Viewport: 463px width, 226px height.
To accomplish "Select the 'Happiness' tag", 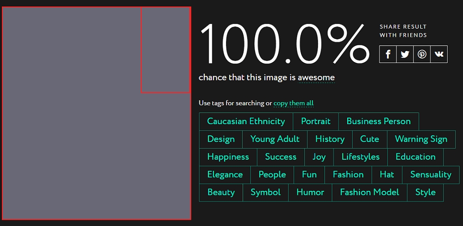I will tap(228, 157).
